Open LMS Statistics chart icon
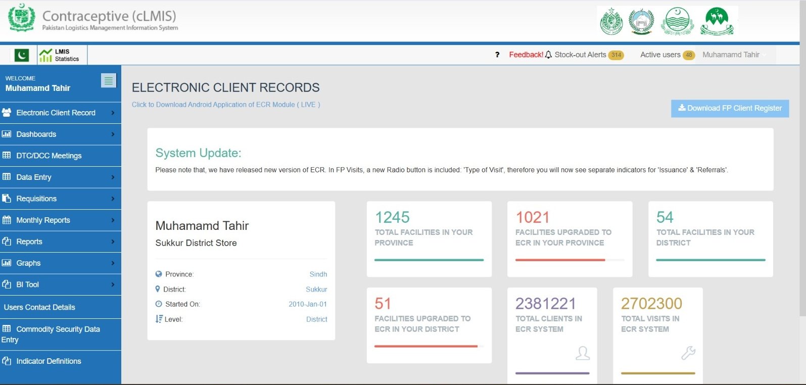The image size is (806, 385). coord(46,55)
